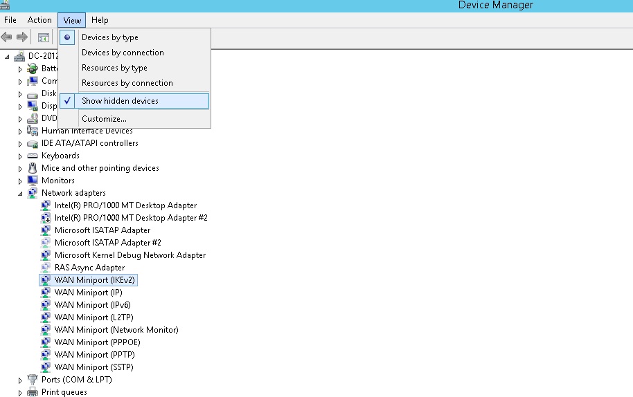The image size is (633, 397).
Task: Click the Keyboards category icon
Action: click(x=33, y=156)
